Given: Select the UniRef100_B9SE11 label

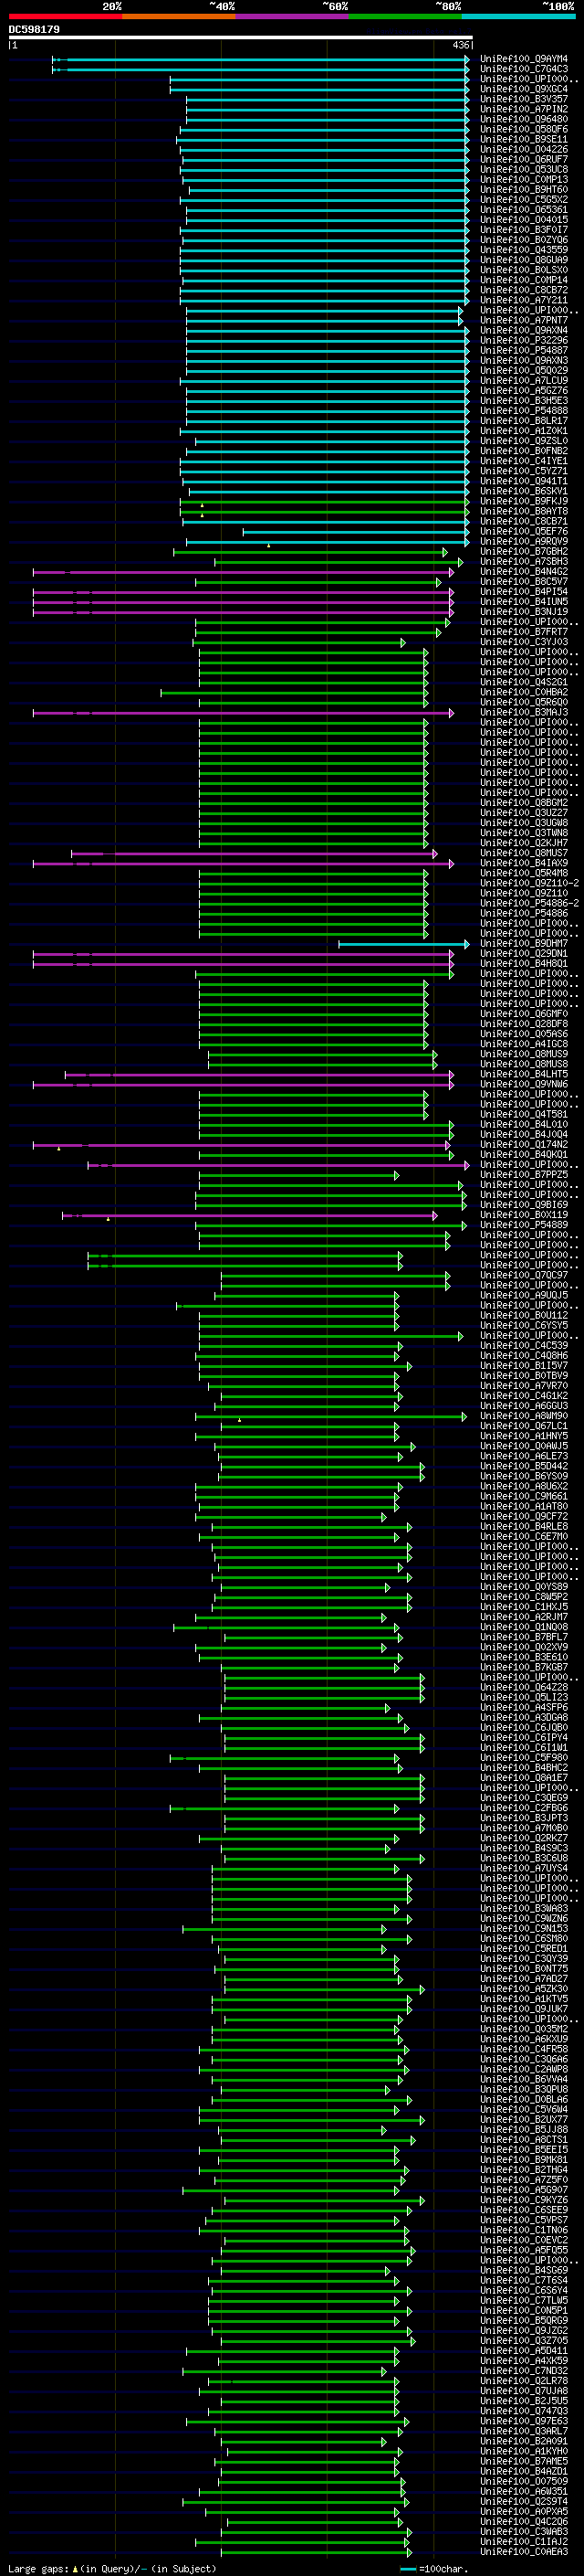Looking at the screenshot, I should [524, 139].
